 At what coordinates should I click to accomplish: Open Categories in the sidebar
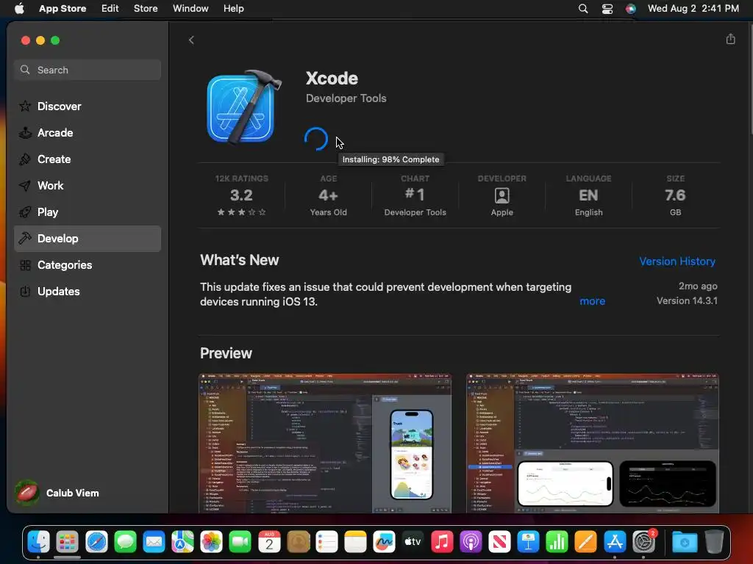(88, 264)
